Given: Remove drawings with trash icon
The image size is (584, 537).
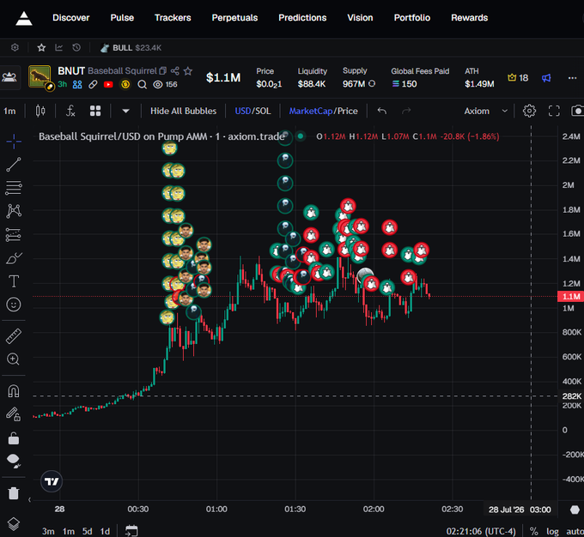Looking at the screenshot, I should 14,493.
